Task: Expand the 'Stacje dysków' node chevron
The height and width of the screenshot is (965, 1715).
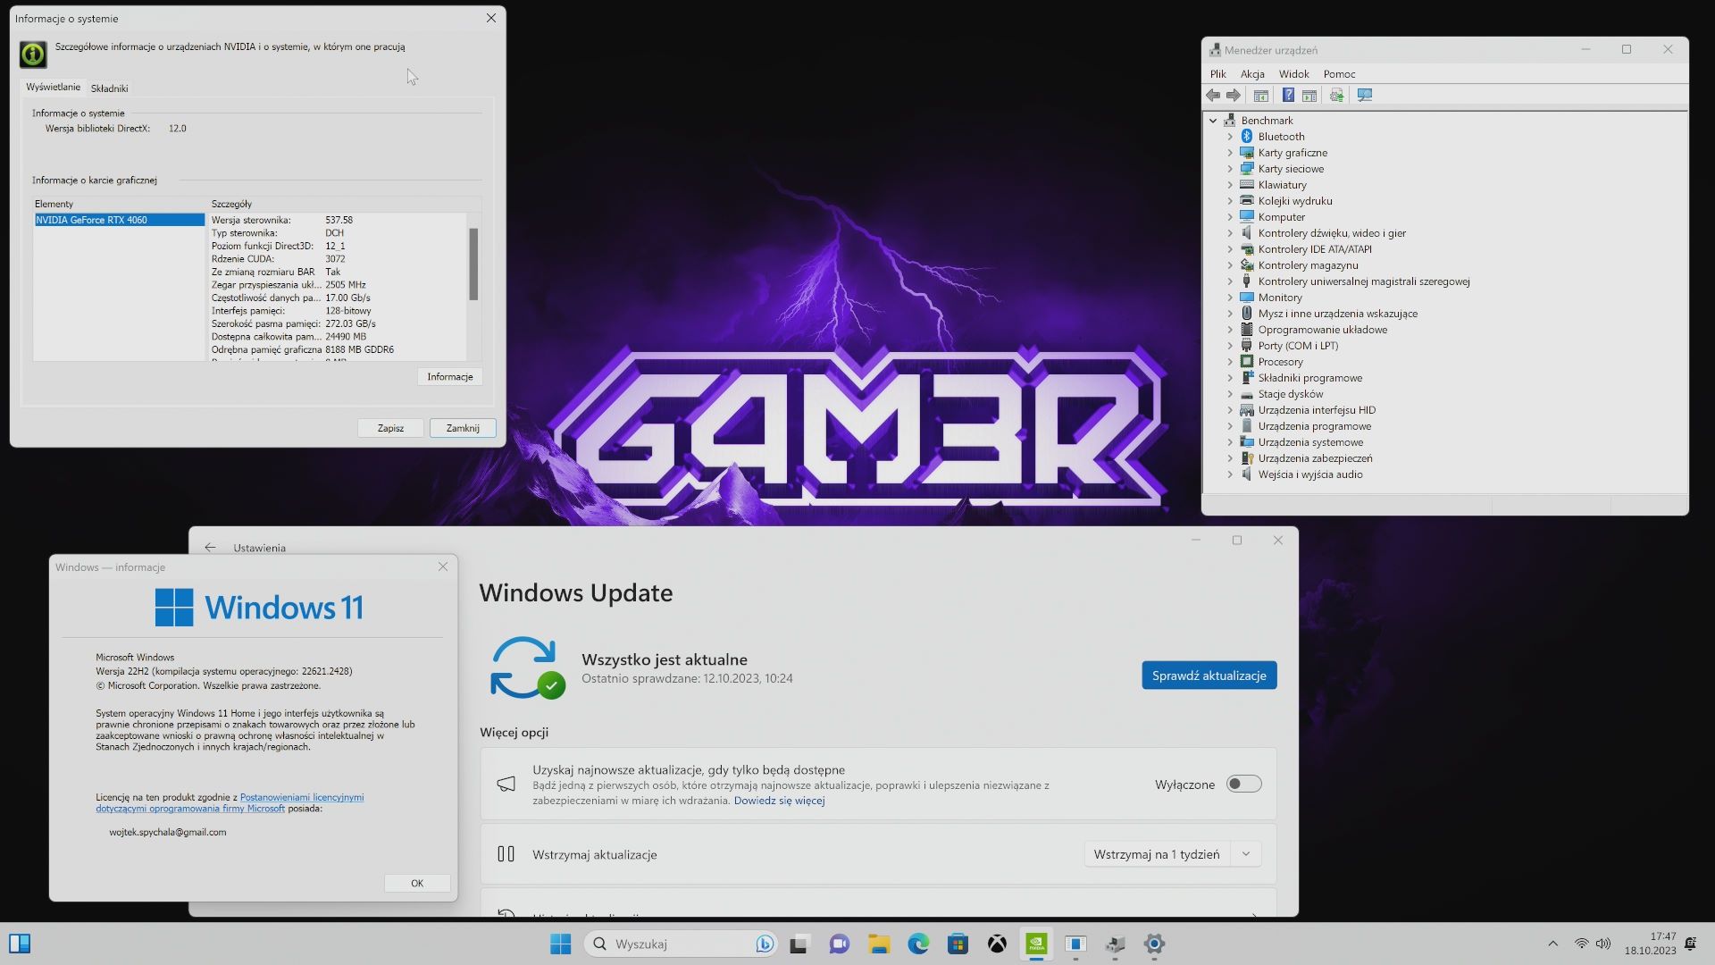Action: point(1230,394)
